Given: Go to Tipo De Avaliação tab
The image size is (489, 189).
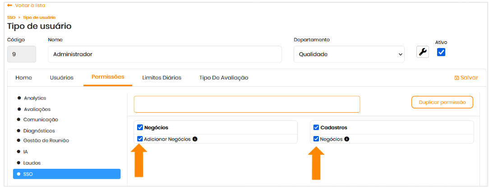Looking at the screenshot, I should (x=224, y=78).
